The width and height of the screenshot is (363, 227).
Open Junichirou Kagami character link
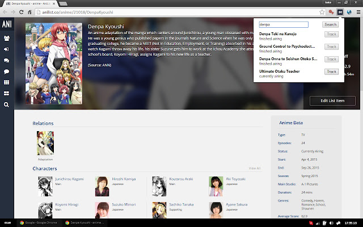pos(69,179)
